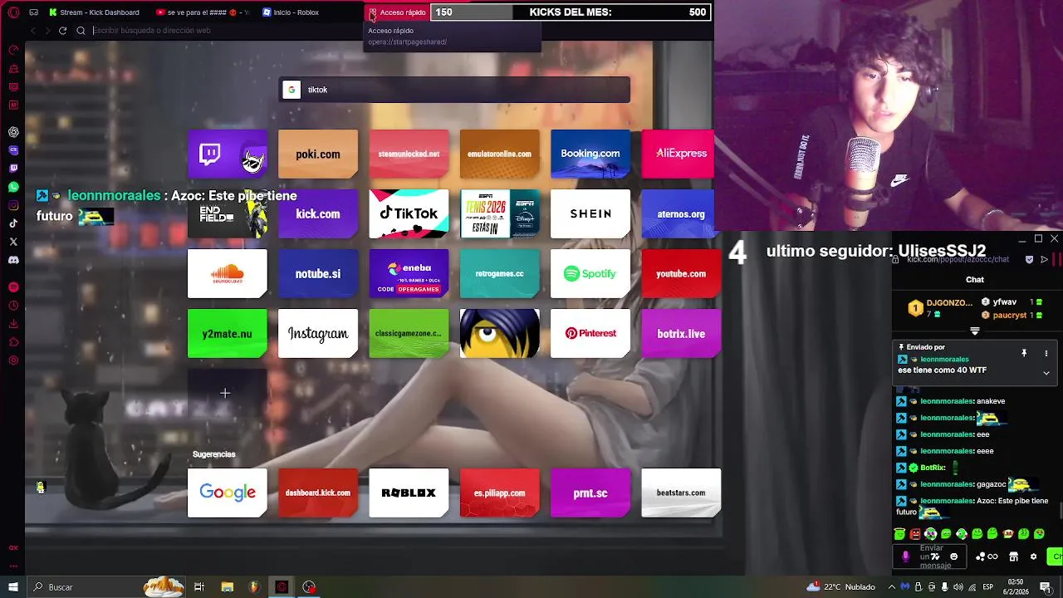Open the SHEIN speed dial tile

pos(590,213)
